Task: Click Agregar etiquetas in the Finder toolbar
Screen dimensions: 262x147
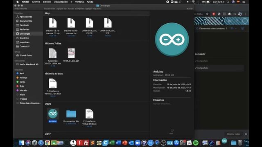Action: (93, 9)
